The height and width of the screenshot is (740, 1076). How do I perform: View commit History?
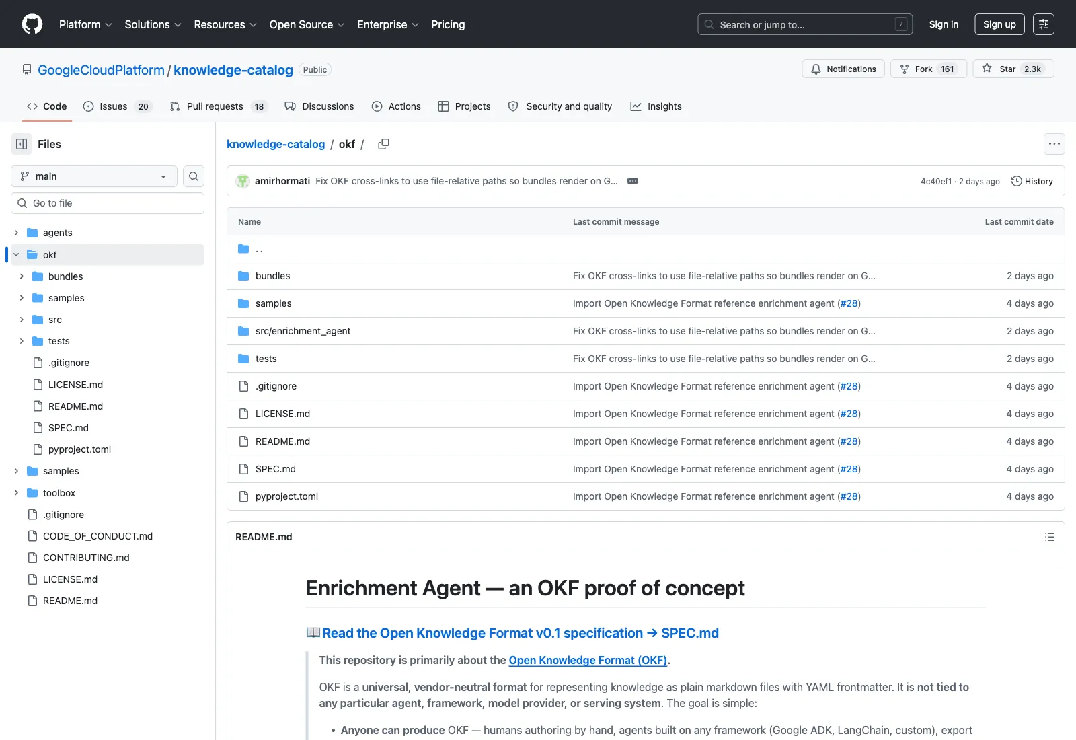tap(1032, 181)
